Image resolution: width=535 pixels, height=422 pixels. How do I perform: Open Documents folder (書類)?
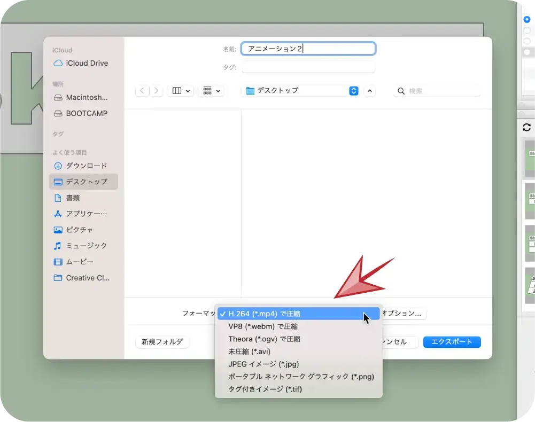pyautogui.click(x=73, y=198)
